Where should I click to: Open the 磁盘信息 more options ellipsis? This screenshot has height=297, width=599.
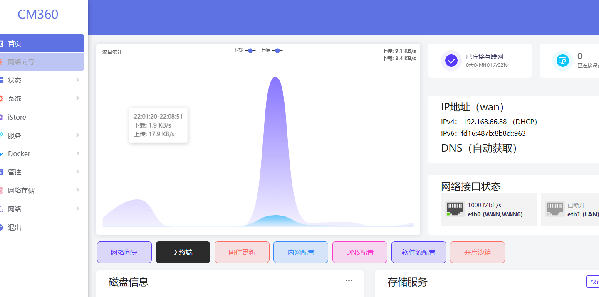click(349, 280)
